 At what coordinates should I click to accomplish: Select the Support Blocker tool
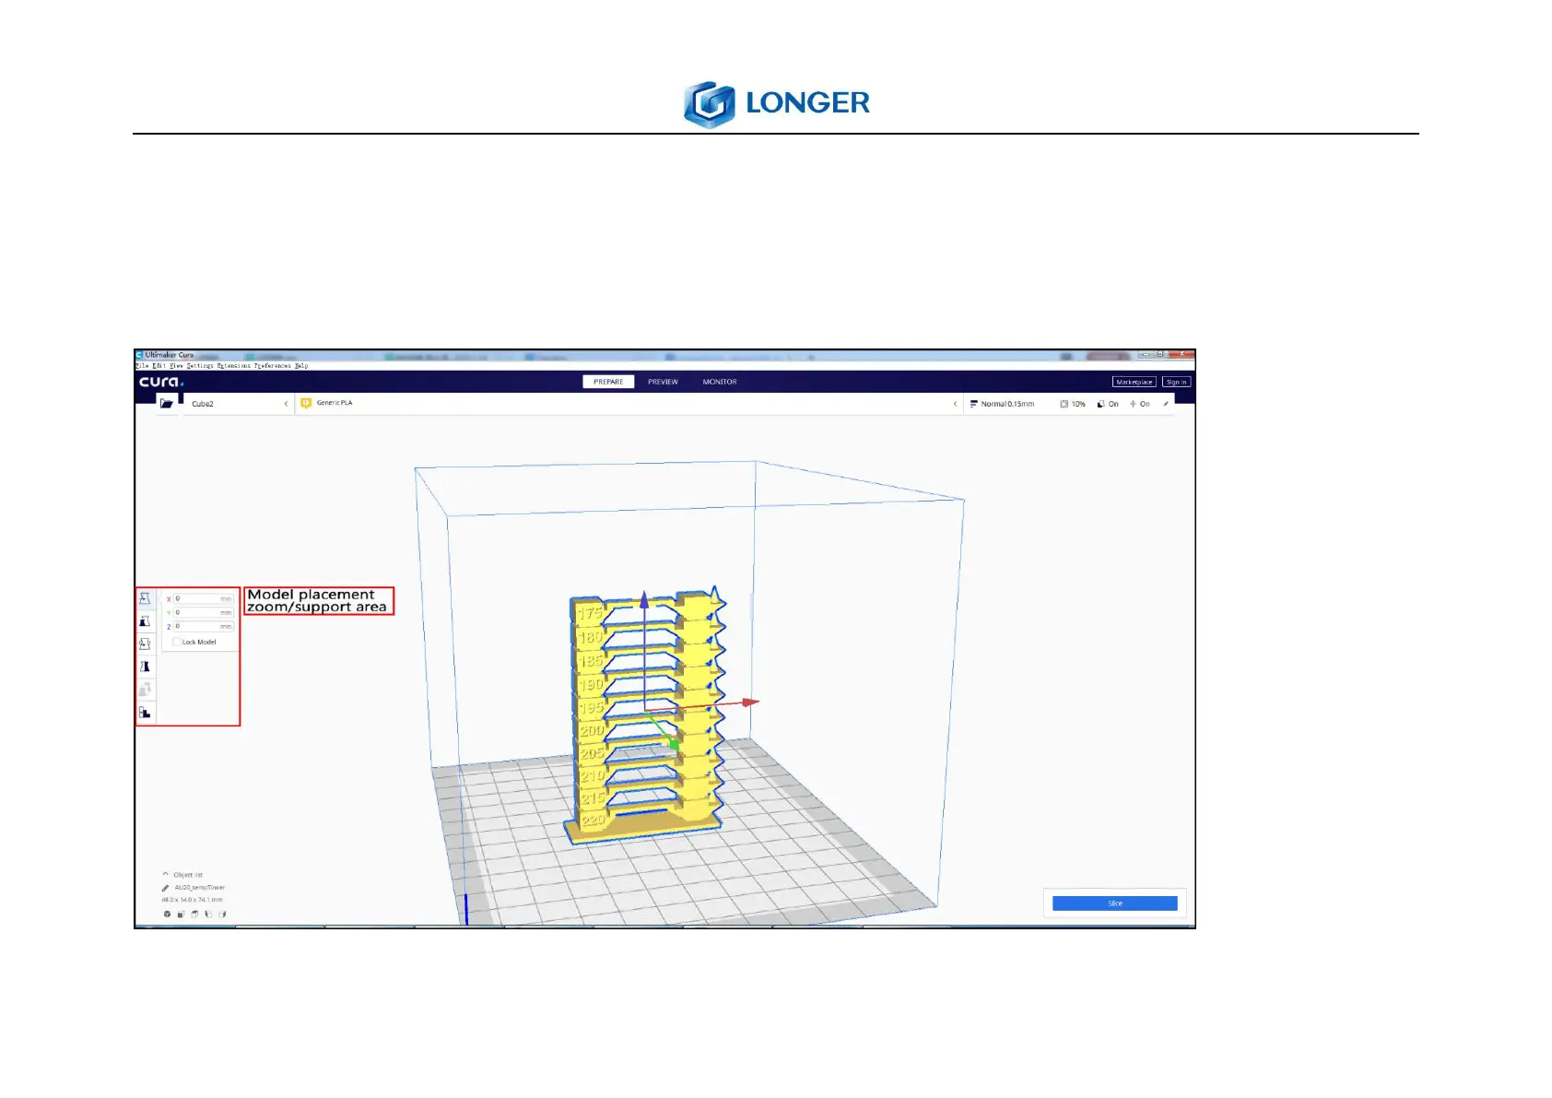click(145, 713)
